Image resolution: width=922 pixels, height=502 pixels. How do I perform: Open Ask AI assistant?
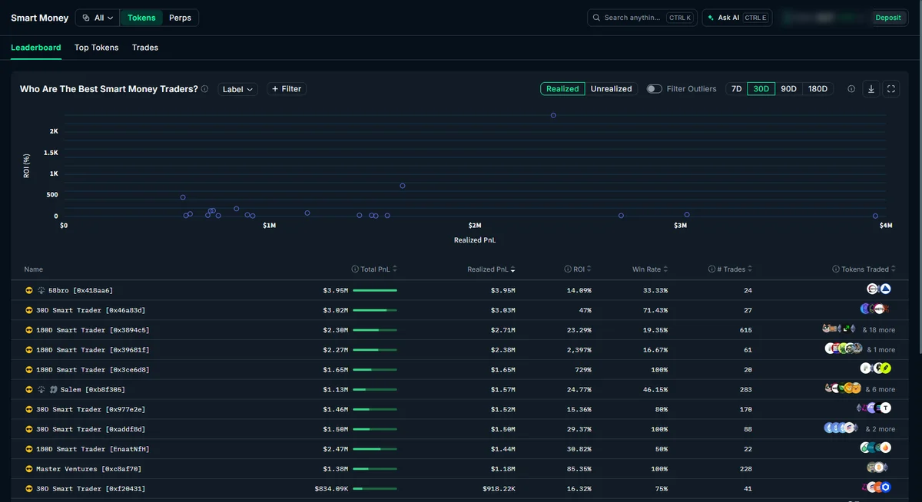[737, 18]
